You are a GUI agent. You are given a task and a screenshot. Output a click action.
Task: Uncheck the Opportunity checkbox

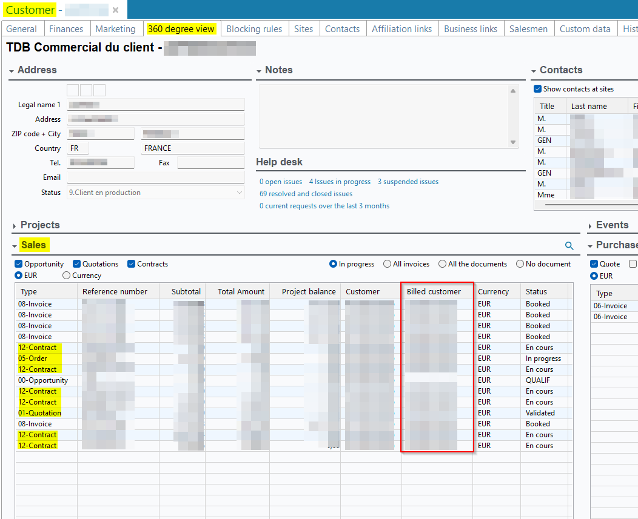coord(19,264)
